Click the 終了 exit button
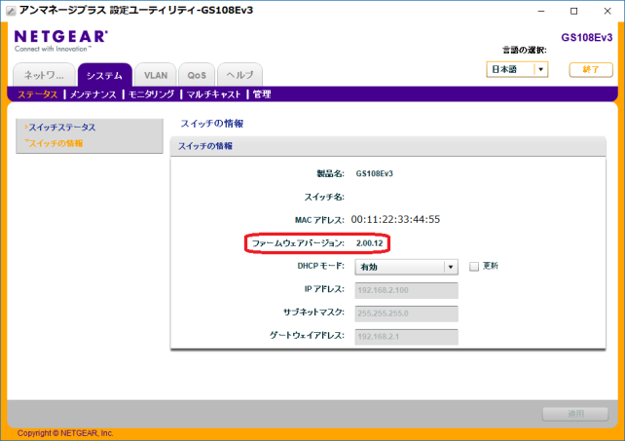Viewport: 625px width, 441px height. (591, 70)
